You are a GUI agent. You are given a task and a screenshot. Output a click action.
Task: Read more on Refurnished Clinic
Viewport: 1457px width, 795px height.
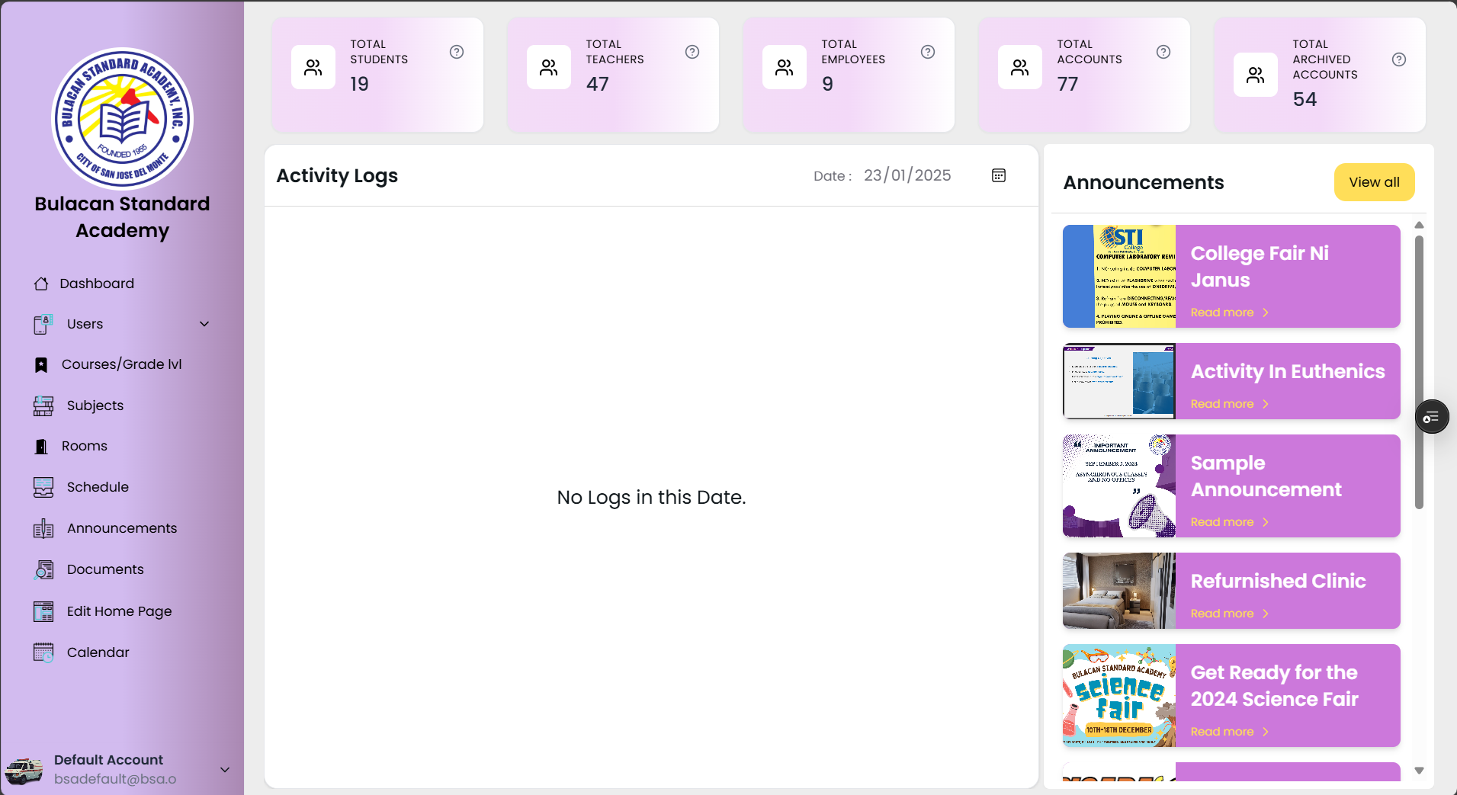coord(1221,614)
